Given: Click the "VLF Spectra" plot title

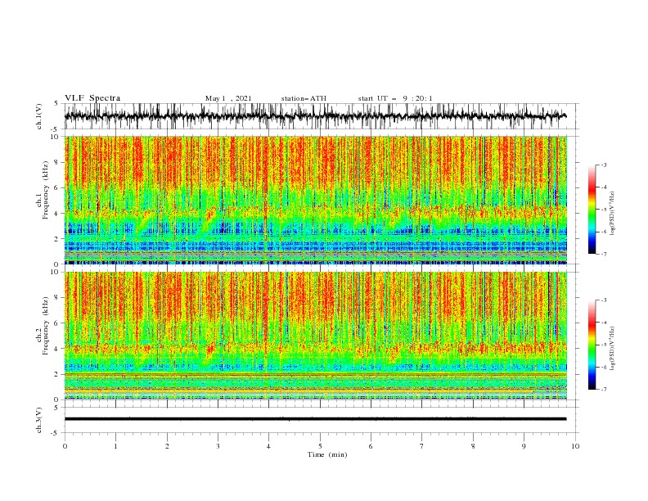Looking at the screenshot, I should tap(92, 98).
